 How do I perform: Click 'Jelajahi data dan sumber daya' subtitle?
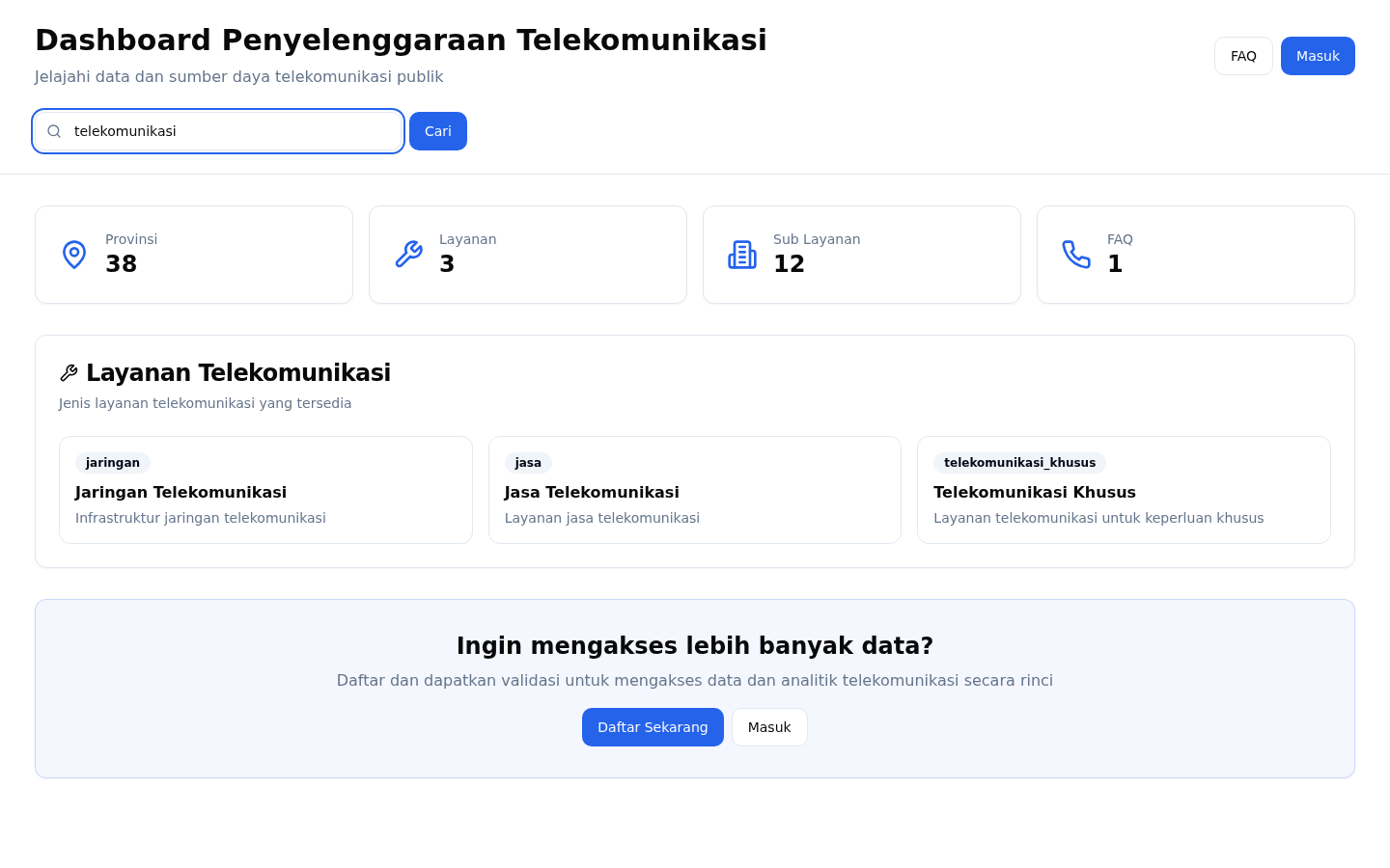click(x=239, y=77)
